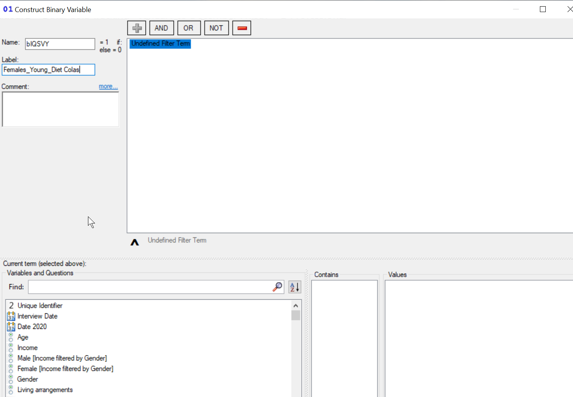The image size is (573, 397).
Task: Select the Income variable
Action: pyautogui.click(x=27, y=348)
